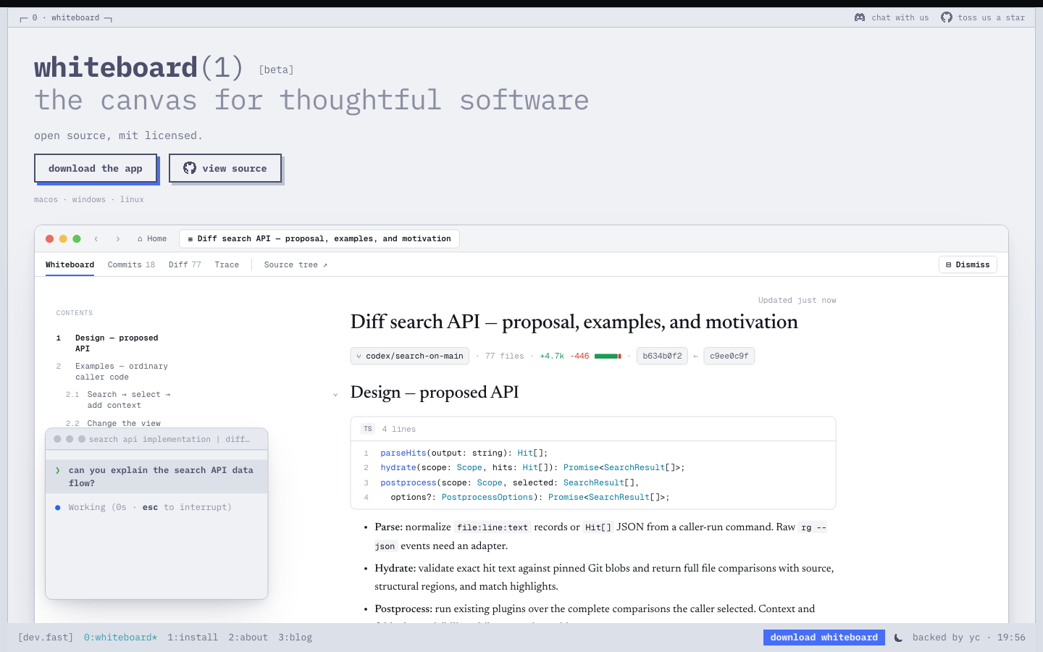Open the Discord chat with us icon

pyautogui.click(x=860, y=17)
